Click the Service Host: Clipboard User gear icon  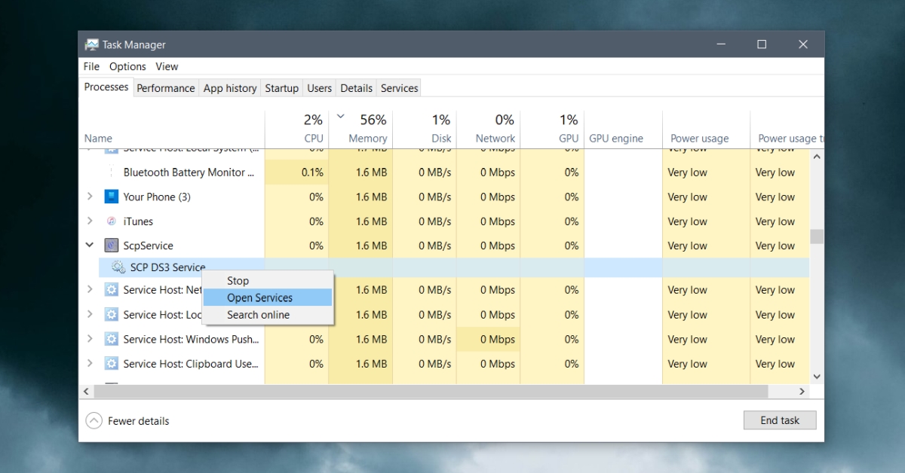tap(112, 364)
